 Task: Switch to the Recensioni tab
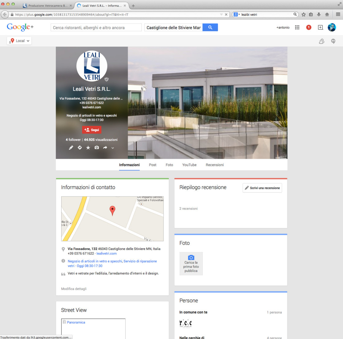(x=215, y=165)
